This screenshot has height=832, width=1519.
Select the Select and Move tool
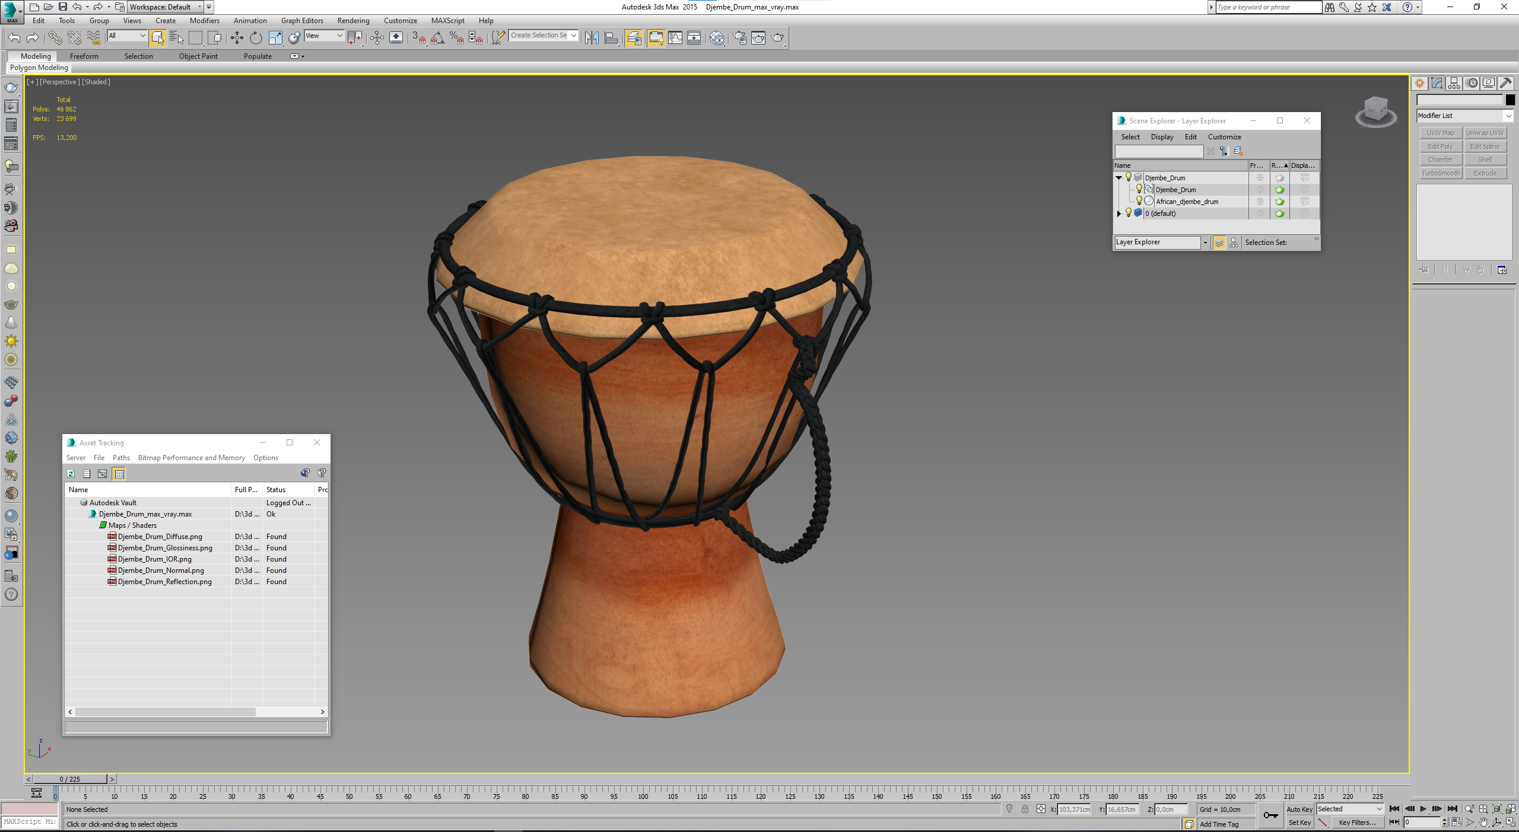[237, 38]
